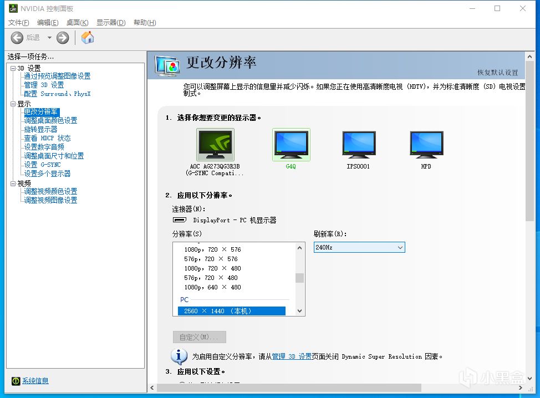
Task: Click the main panel horizontal scrollbar thumb
Action: click(289, 388)
